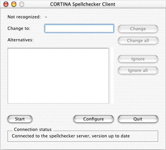Click the scrollbar strip beside Alternatives list
This screenshot has height=150, width=166.
pos(111,76)
